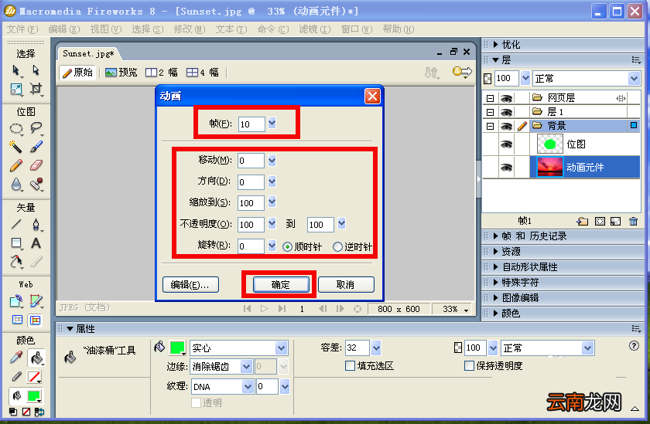Select the Pencil tool
Screen dimensions: 650x424
click(15, 165)
